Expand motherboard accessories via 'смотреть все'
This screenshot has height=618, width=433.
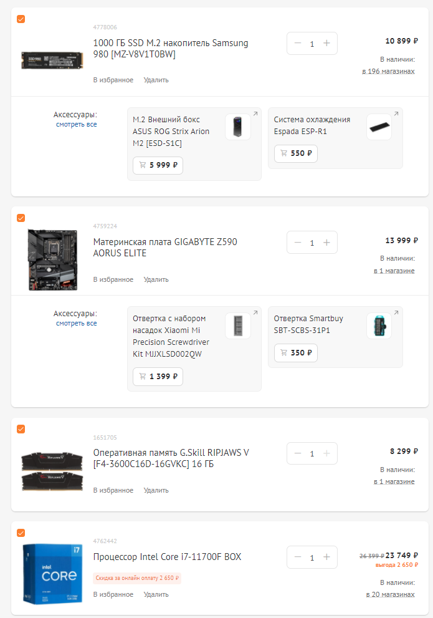click(x=76, y=323)
